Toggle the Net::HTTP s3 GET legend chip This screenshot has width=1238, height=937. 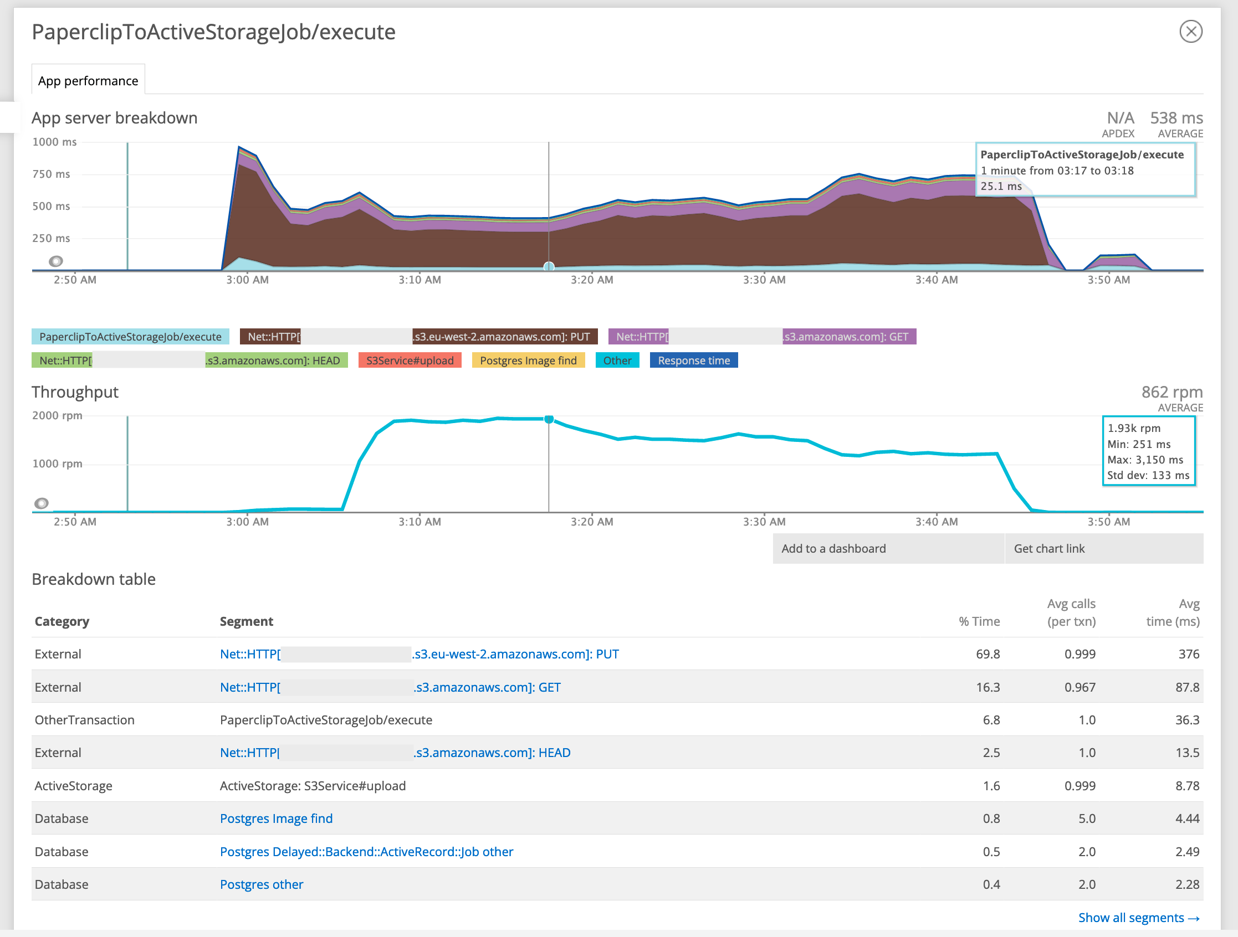click(763, 336)
